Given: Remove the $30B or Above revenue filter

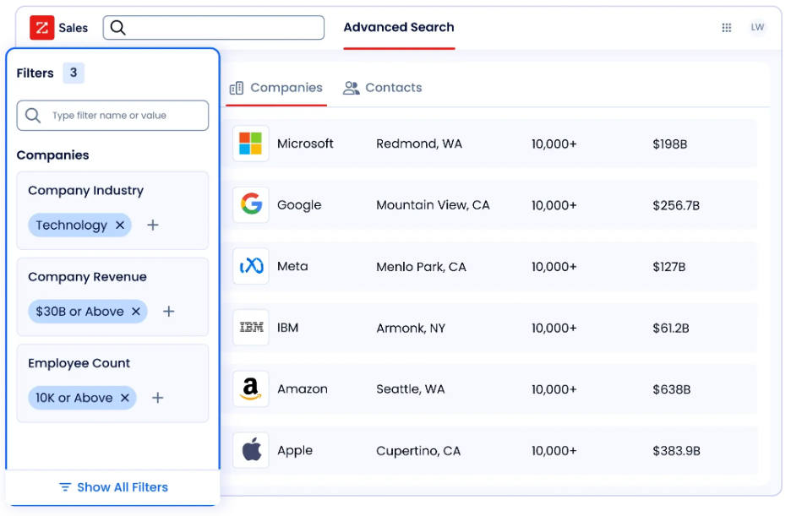Looking at the screenshot, I should pos(136,312).
